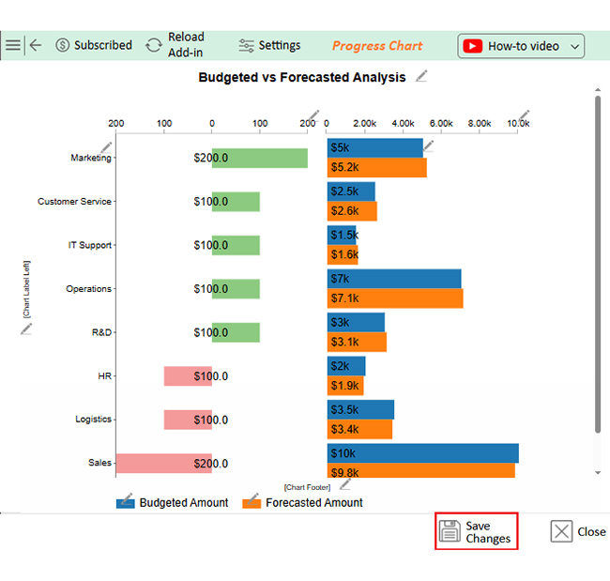Select the Sales $10k budgeted bar
Viewport: 610px width, 581px height.
(x=422, y=453)
